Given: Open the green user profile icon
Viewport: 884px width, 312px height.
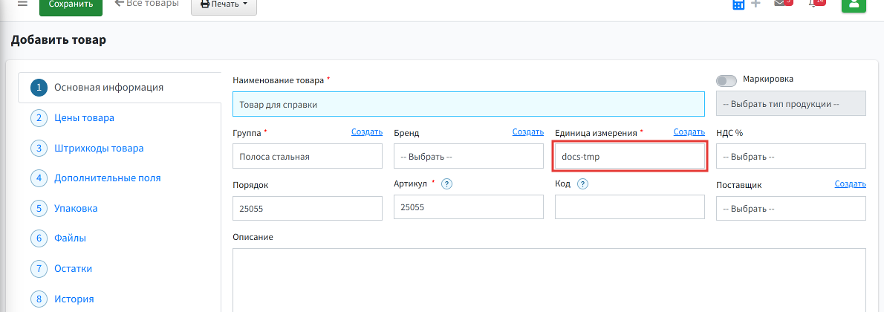Looking at the screenshot, I should pyautogui.click(x=854, y=4).
